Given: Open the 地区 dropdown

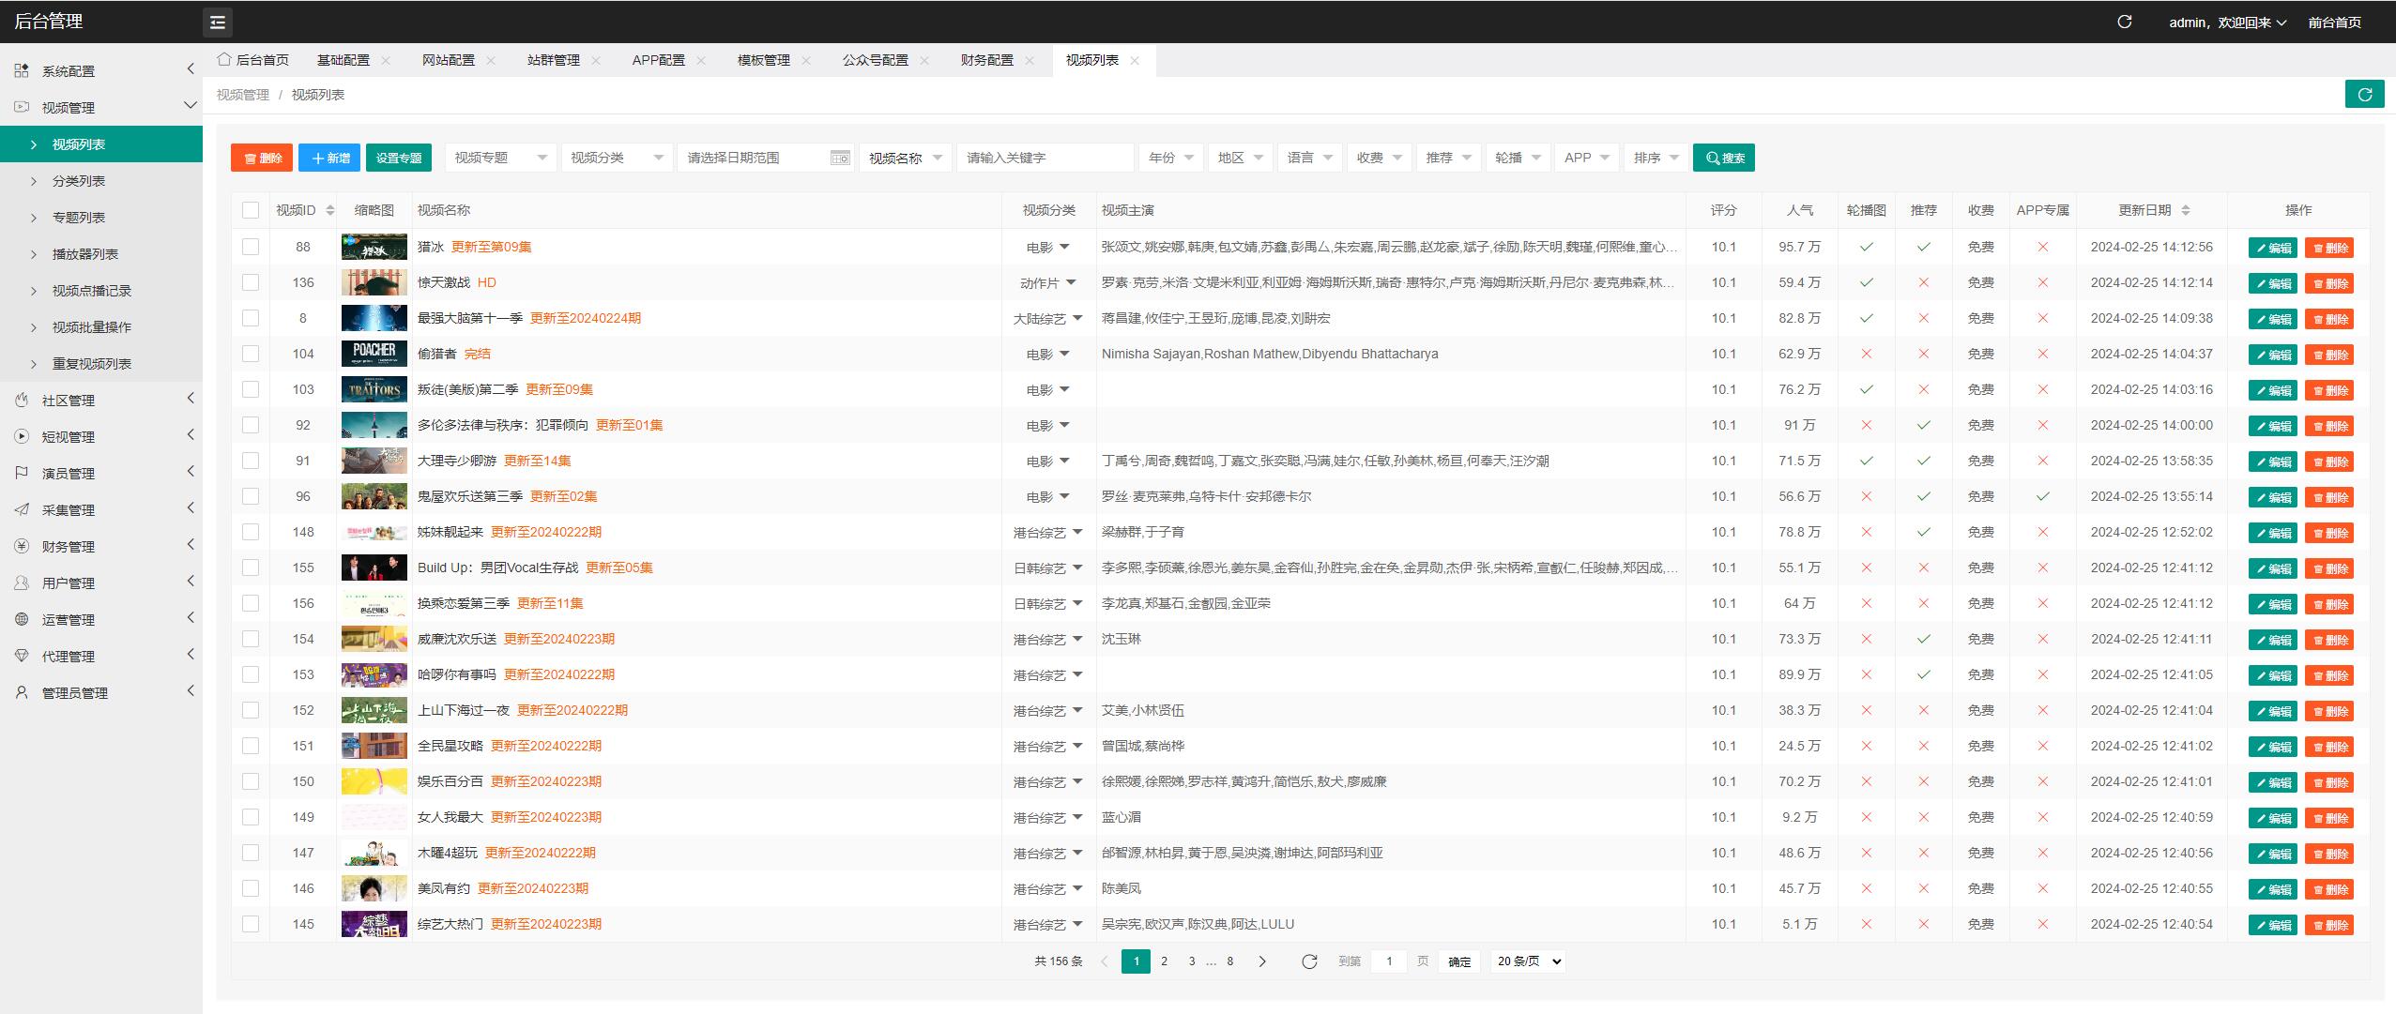Looking at the screenshot, I should coord(1240,158).
